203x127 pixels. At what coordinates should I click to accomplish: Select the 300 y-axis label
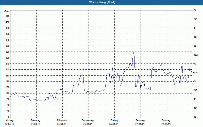click(x=8, y=58)
